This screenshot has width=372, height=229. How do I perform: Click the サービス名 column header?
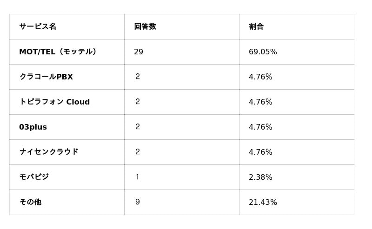(38, 26)
